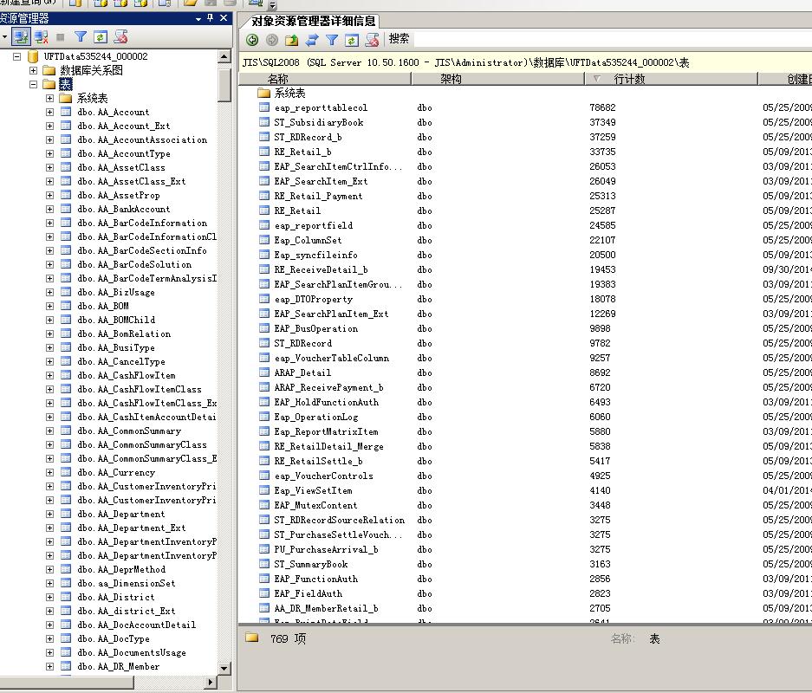Select the ST_SubsidiaryBook table row
Screen dimensions: 812x693
pyautogui.click(x=319, y=122)
